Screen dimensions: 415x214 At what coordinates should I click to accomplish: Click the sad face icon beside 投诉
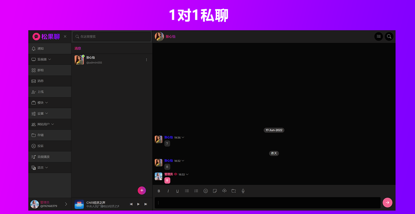[x=33, y=146]
